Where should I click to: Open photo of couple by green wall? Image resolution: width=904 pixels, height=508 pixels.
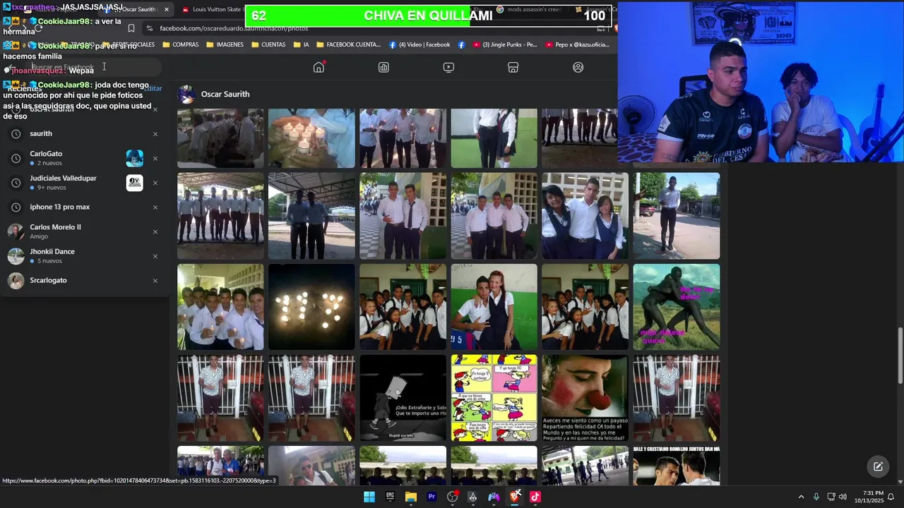[x=494, y=307]
